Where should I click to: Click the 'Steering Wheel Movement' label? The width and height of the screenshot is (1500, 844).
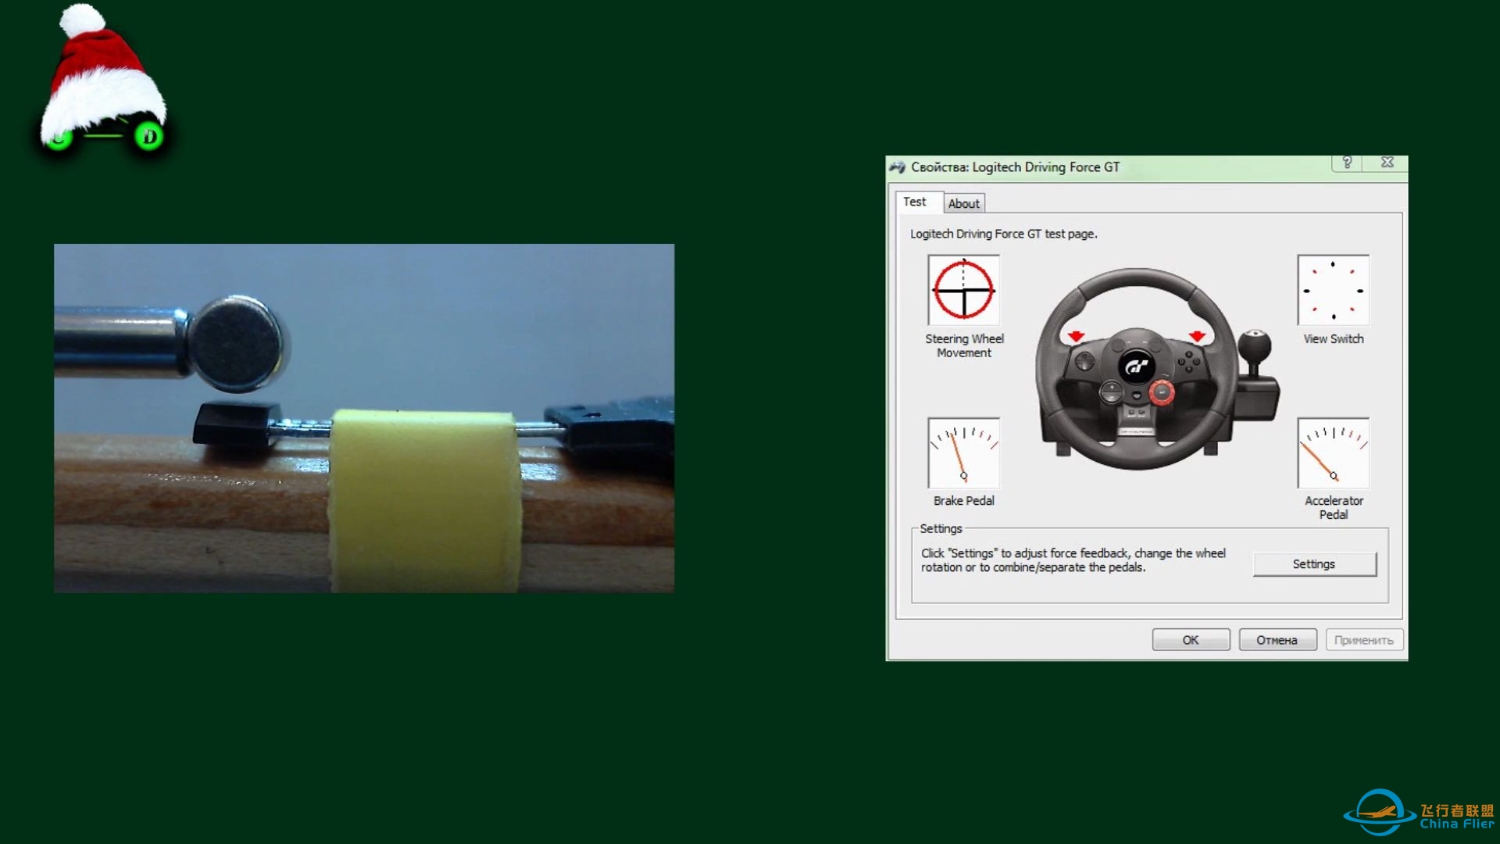(964, 345)
